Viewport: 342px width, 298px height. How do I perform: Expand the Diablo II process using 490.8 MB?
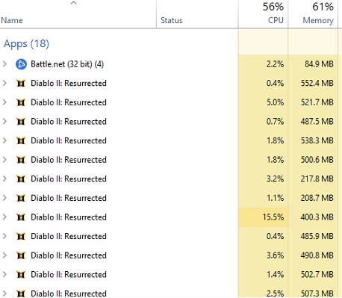tap(4, 255)
